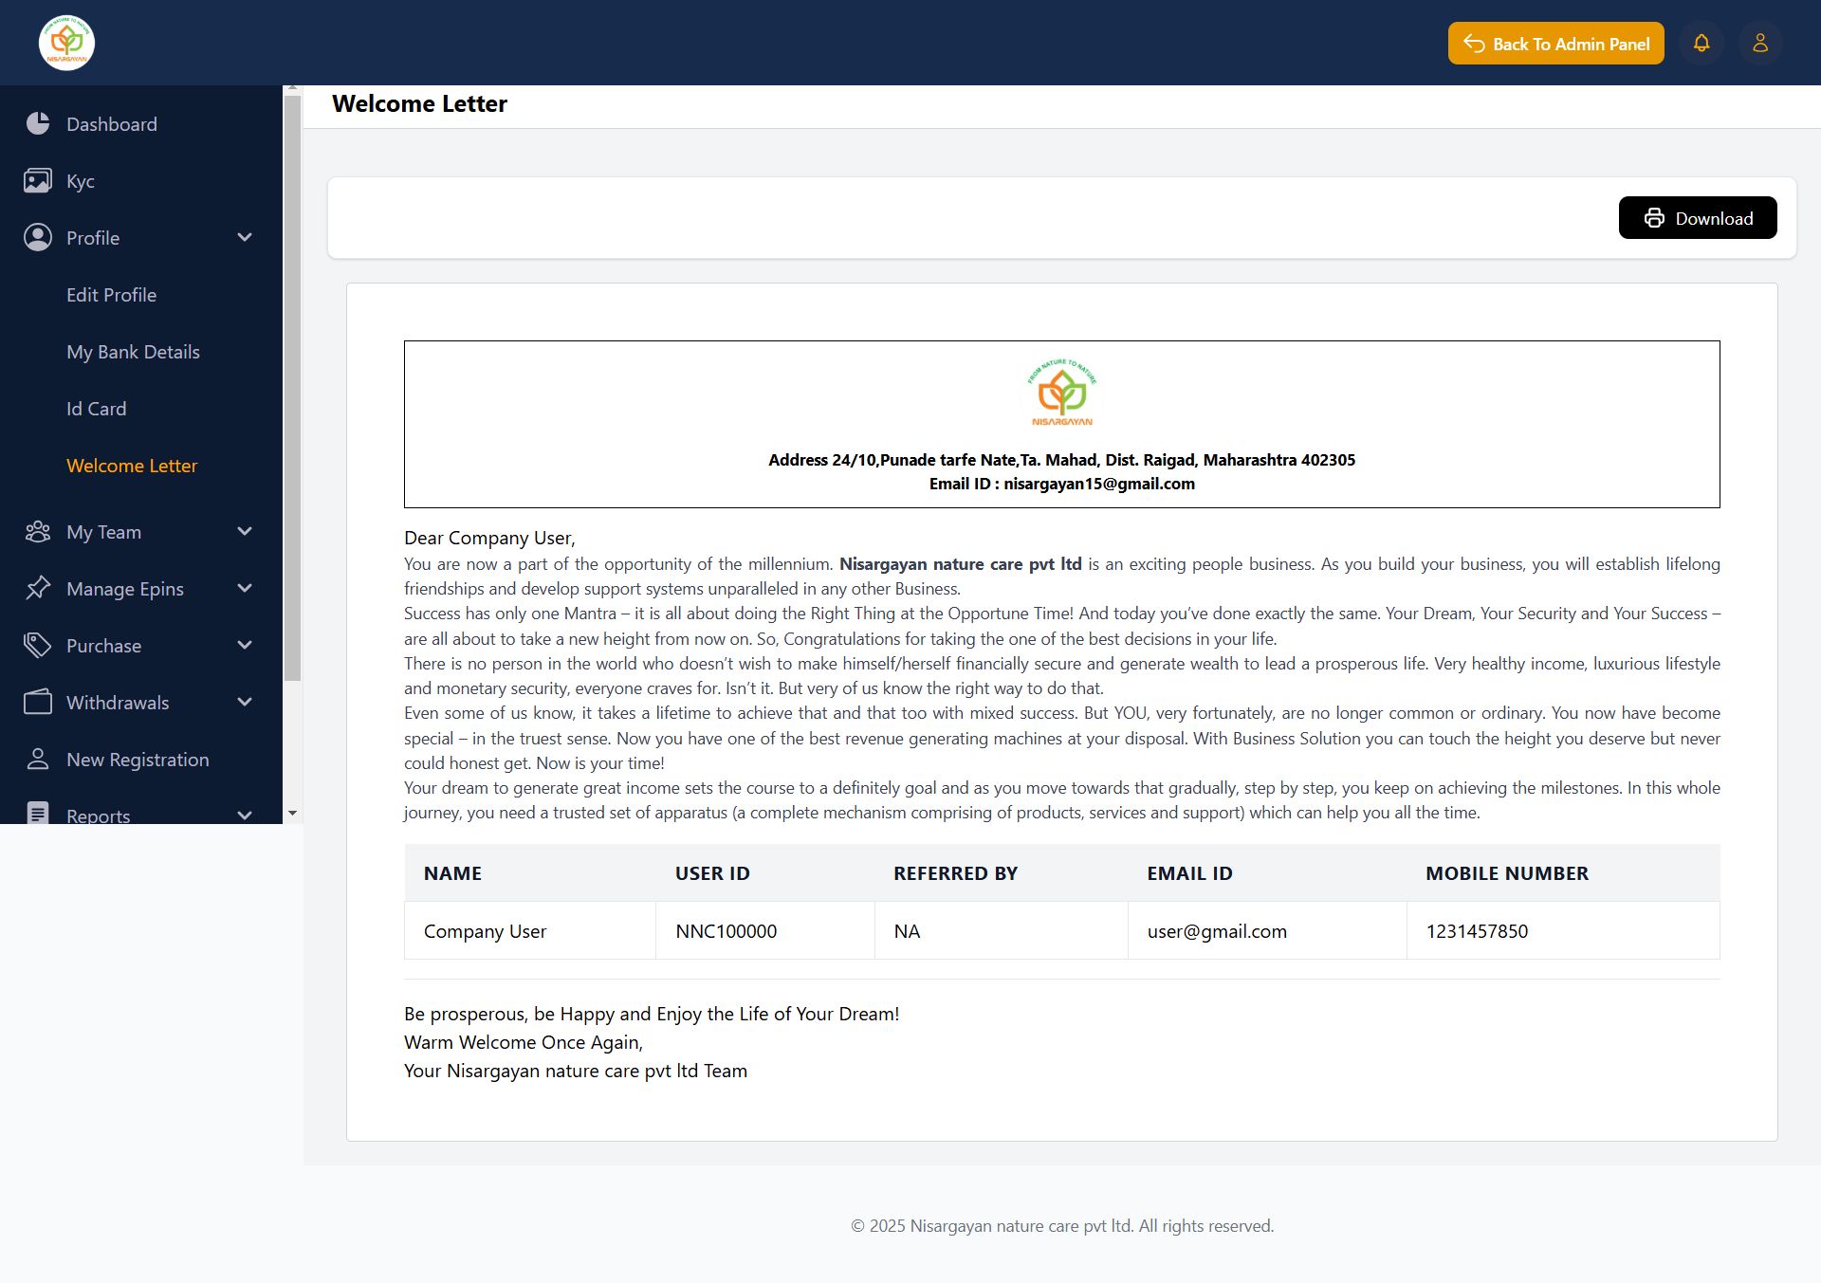Click the user ID NNC100000 cell
This screenshot has height=1283, width=1821.
pos(765,931)
